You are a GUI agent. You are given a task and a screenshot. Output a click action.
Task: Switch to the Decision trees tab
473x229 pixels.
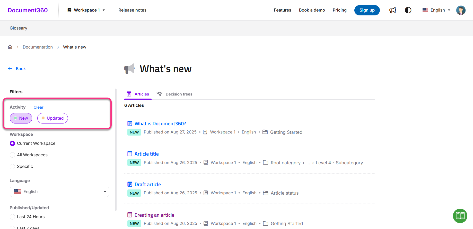[174, 94]
